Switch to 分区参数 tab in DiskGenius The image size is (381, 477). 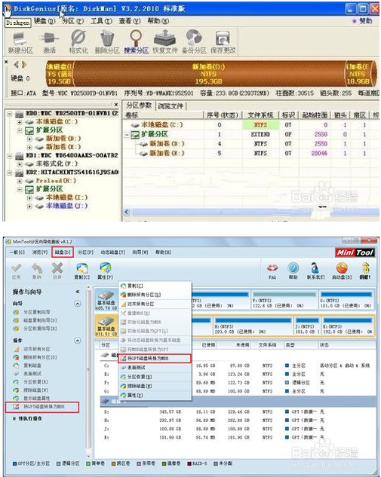click(x=139, y=105)
